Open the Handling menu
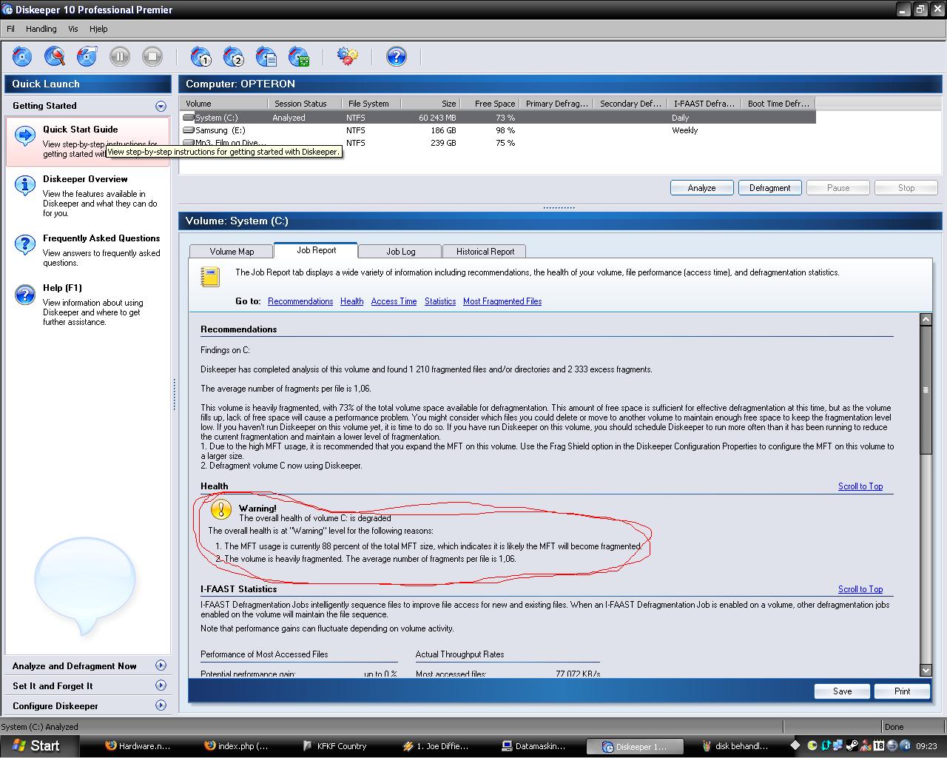947x758 pixels. tap(41, 29)
